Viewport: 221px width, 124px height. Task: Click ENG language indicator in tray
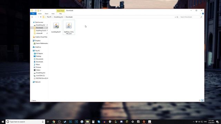(x=205, y=122)
